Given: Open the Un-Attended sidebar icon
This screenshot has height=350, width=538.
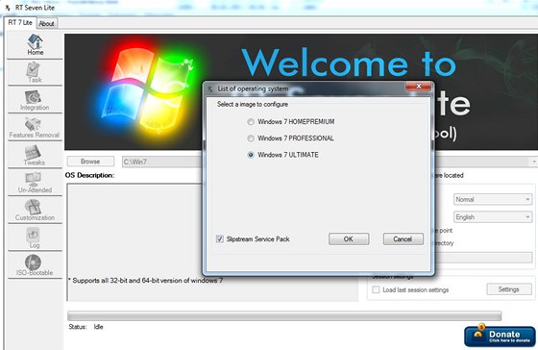Looking at the screenshot, I should 34,179.
